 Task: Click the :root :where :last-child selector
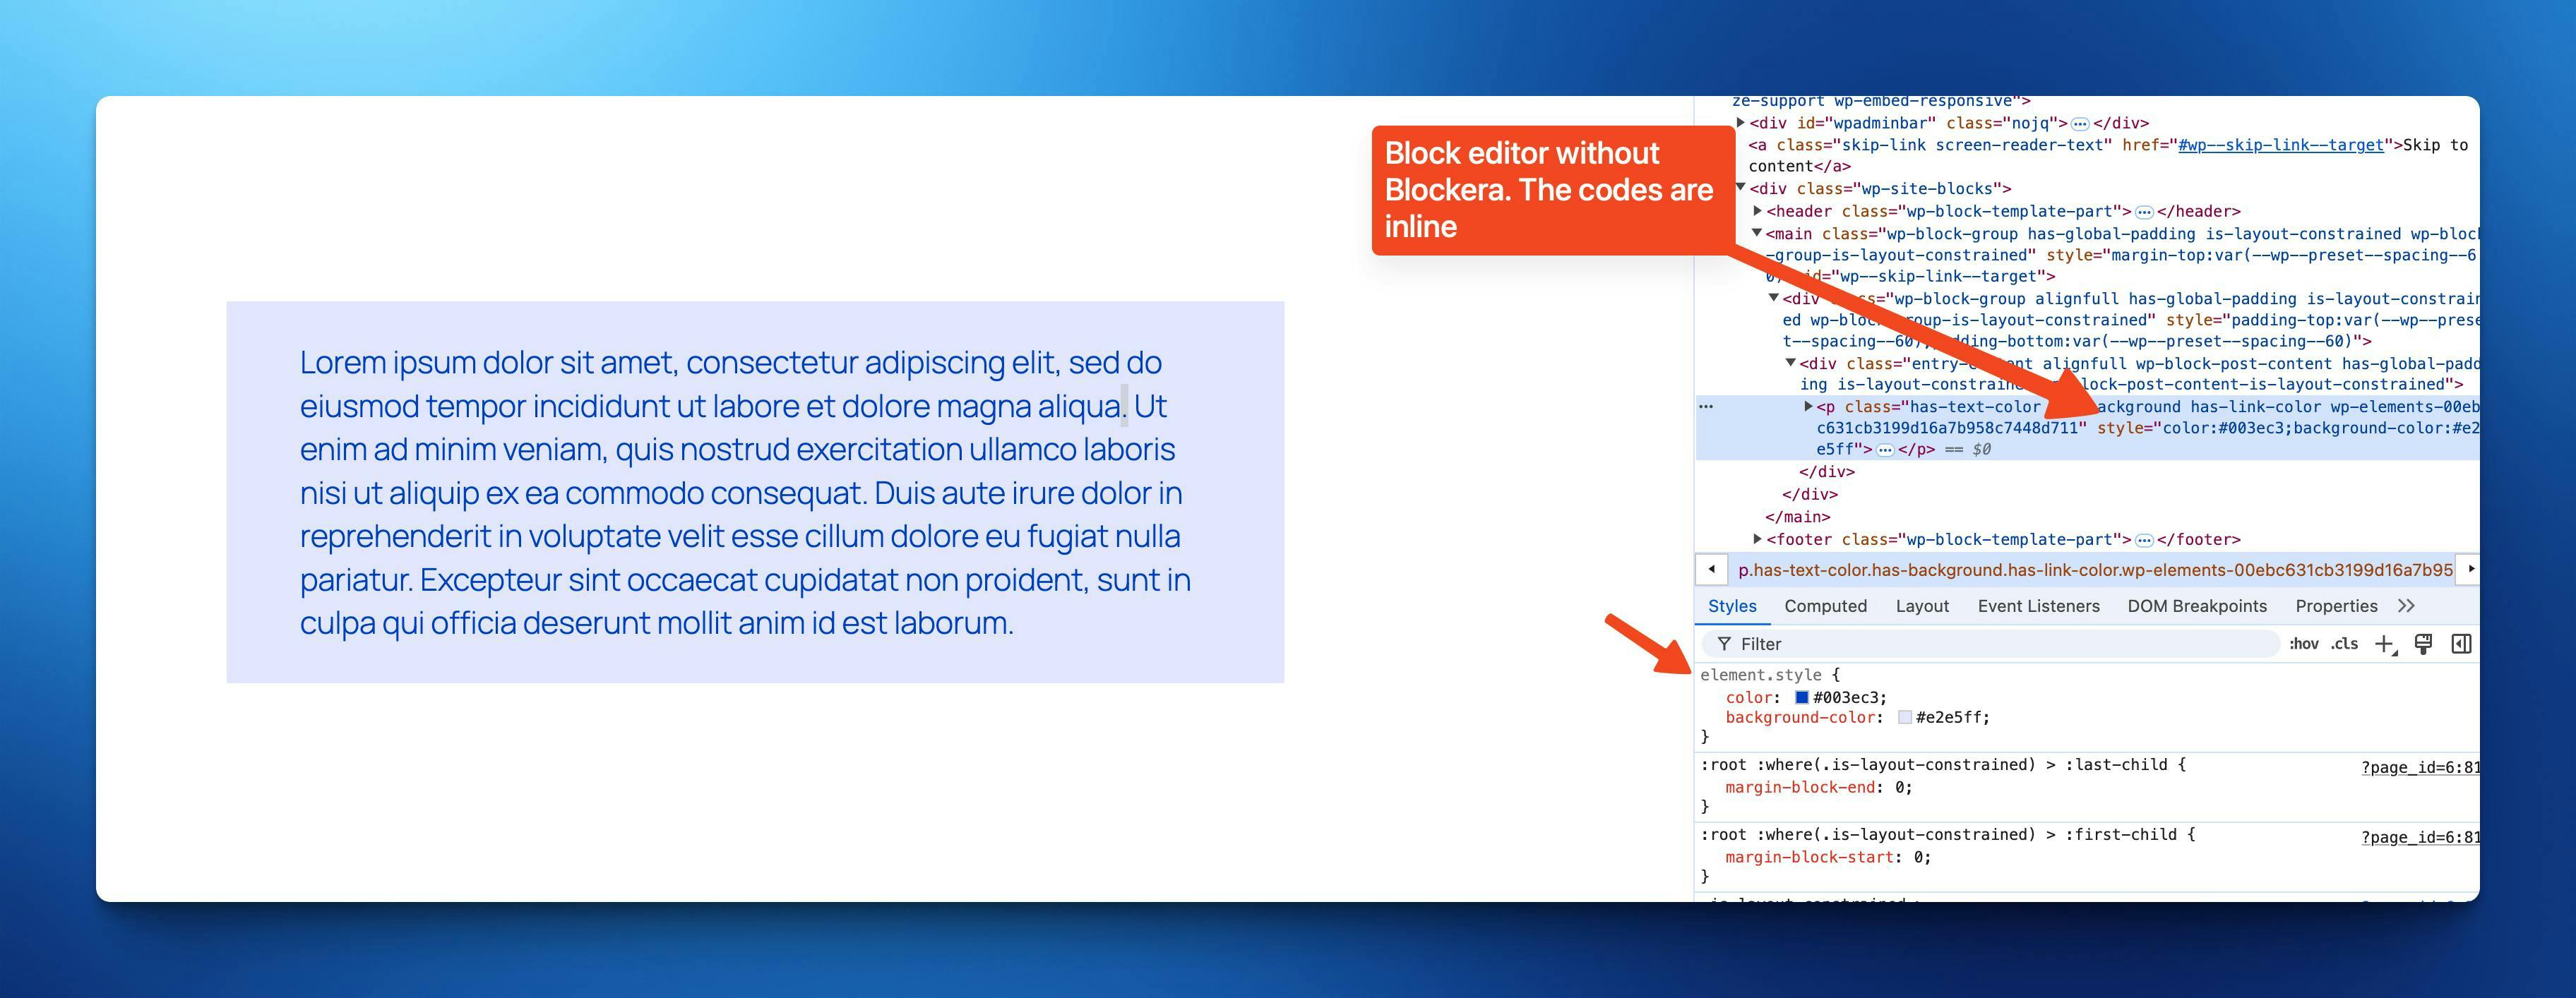pyautogui.click(x=1934, y=765)
